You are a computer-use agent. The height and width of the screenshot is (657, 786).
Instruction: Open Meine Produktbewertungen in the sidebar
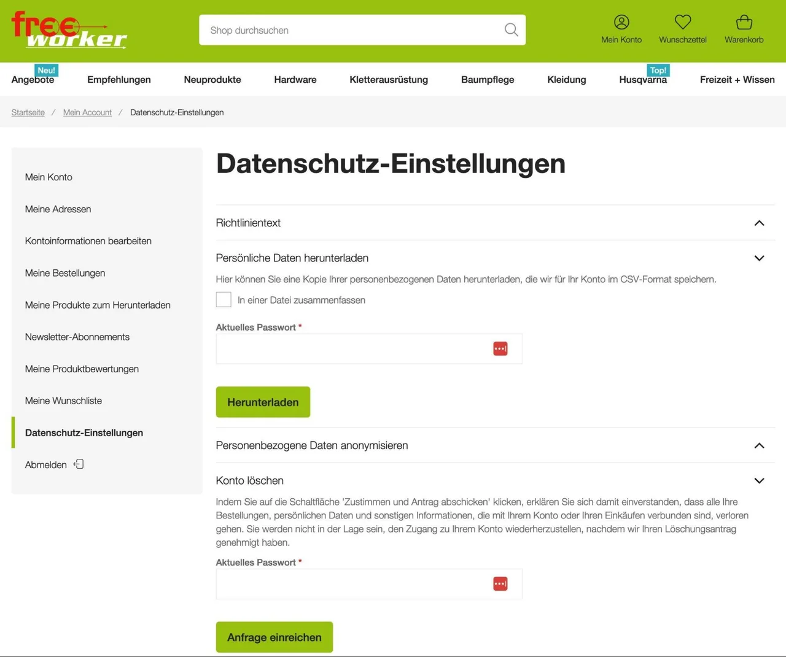82,369
